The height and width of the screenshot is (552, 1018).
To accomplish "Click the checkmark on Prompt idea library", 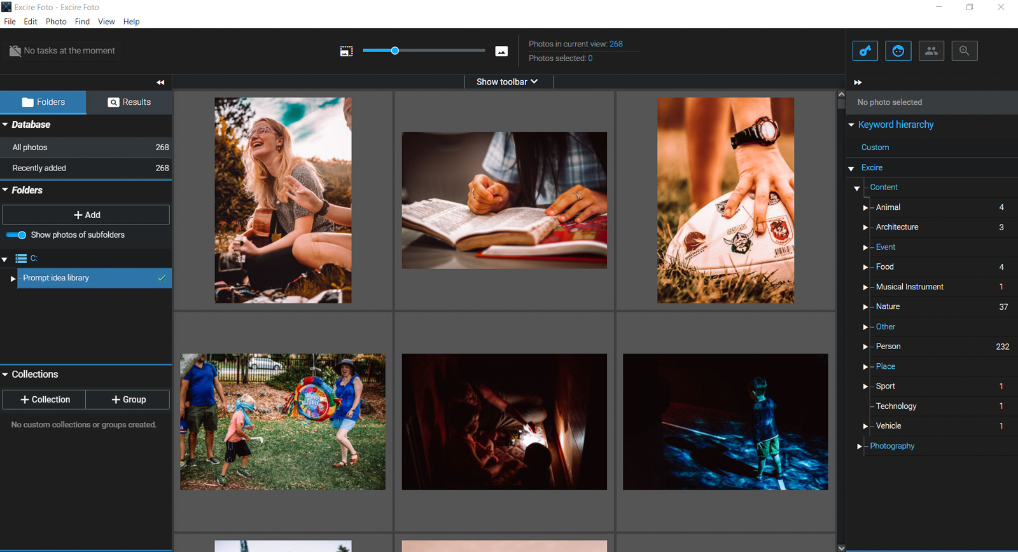I will (162, 278).
